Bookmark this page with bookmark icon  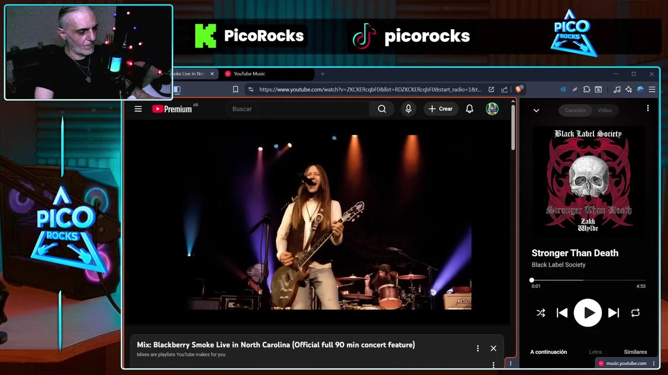click(235, 90)
